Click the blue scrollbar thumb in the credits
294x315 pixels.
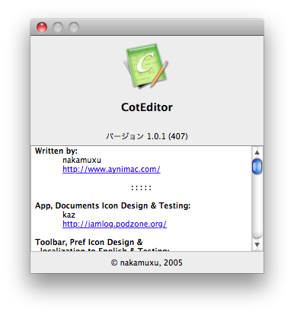tap(257, 167)
